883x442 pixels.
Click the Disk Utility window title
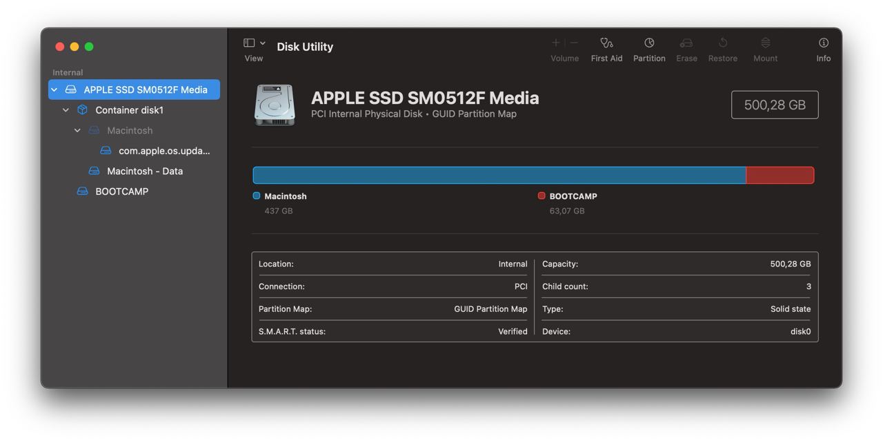click(305, 47)
